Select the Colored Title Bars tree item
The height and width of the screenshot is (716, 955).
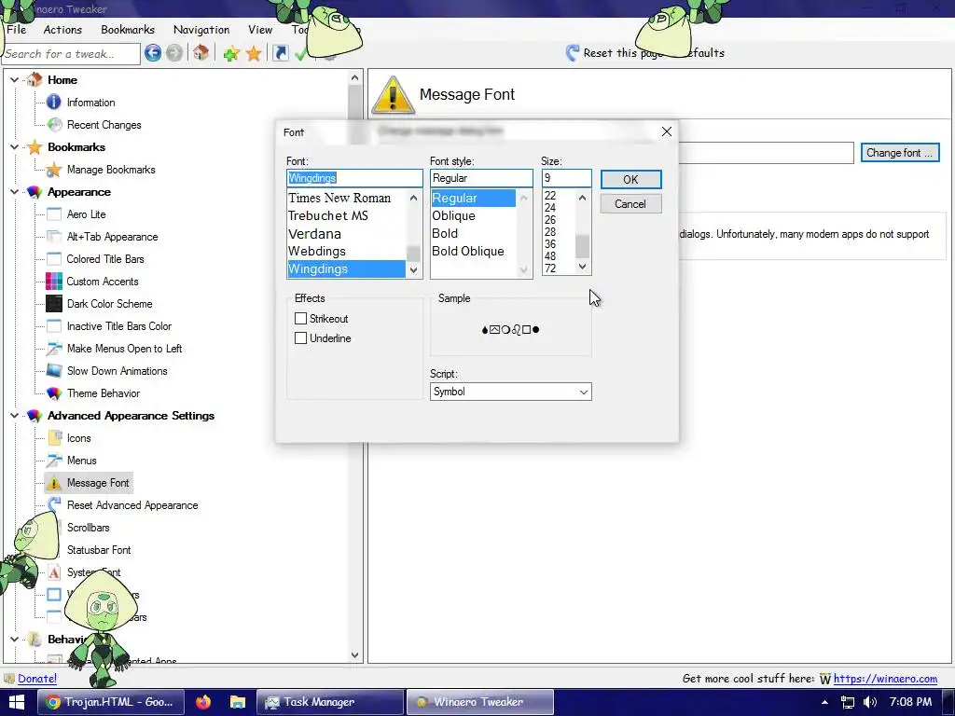(105, 259)
